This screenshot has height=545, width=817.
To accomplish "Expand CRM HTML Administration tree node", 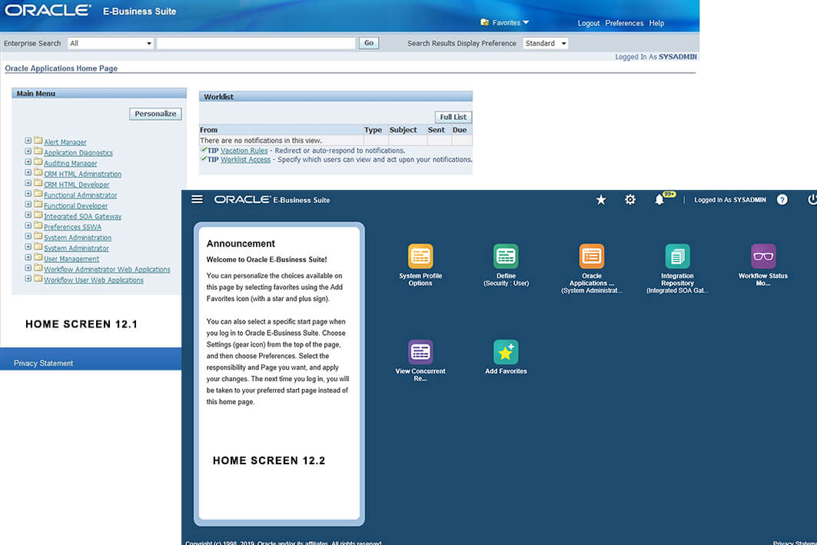I will point(28,172).
